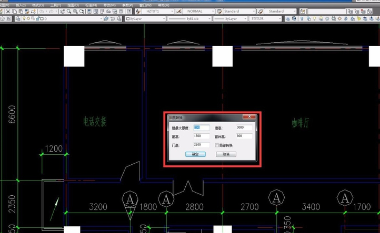Select the Zoom Window magnifier tool
This screenshot has width=380, height=233.
tap(75, 12)
